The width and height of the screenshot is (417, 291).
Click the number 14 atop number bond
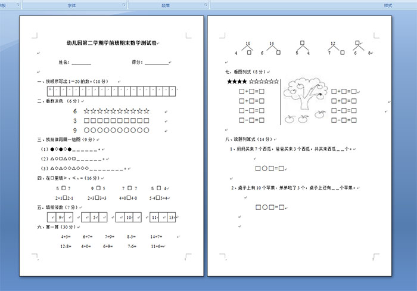click(x=271, y=43)
